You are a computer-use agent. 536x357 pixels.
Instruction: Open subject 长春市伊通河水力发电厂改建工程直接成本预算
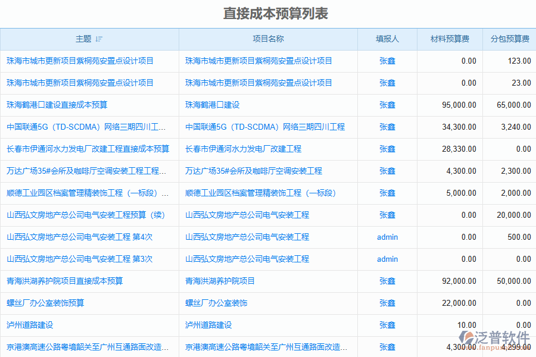(88, 149)
